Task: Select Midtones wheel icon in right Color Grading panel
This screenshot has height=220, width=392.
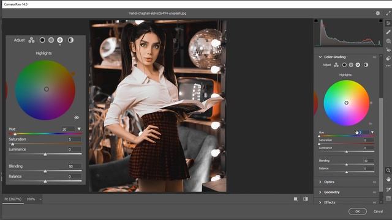Action: 351,65
